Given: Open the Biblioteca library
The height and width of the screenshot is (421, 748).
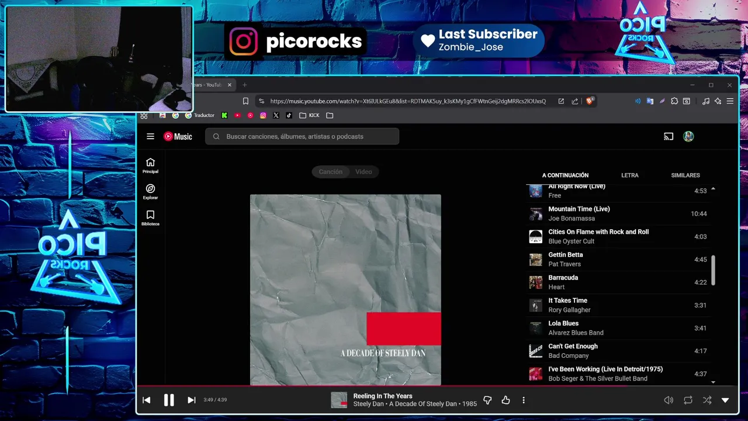Looking at the screenshot, I should (150, 218).
